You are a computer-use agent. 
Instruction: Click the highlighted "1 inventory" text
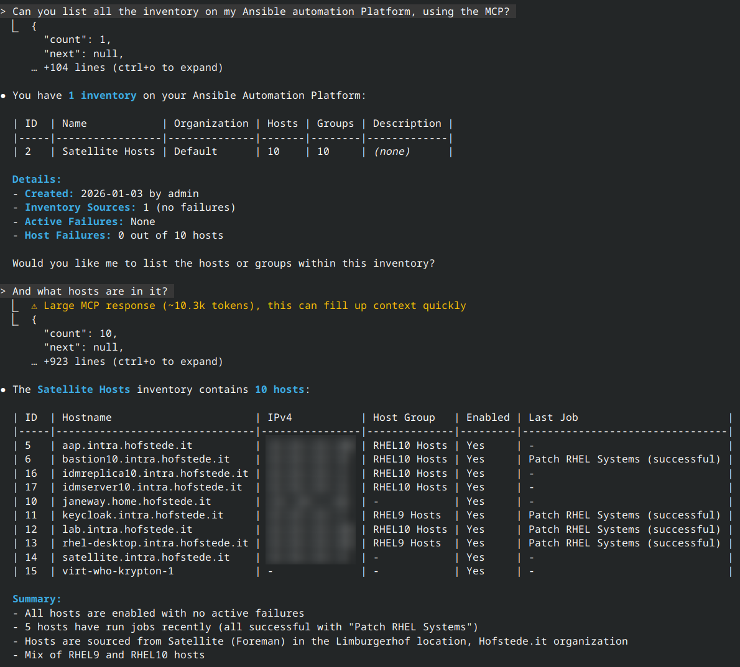pyautogui.click(x=102, y=96)
